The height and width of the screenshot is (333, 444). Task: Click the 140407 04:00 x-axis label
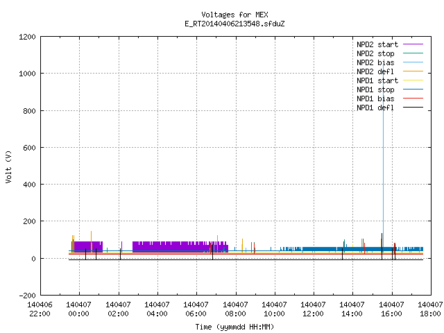coord(157,309)
